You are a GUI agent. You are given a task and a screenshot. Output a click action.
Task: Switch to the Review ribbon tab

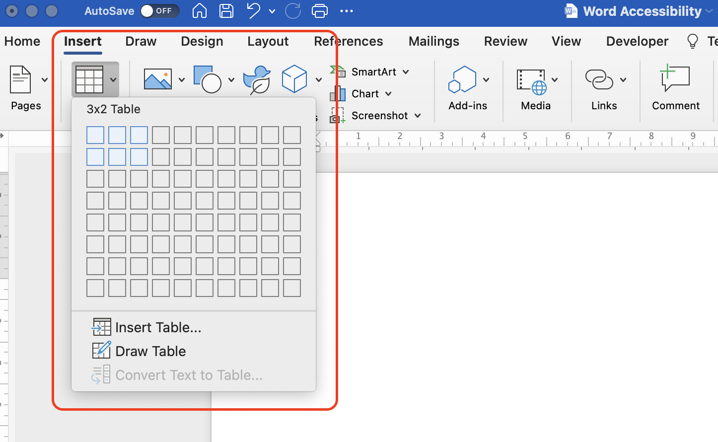coord(505,41)
